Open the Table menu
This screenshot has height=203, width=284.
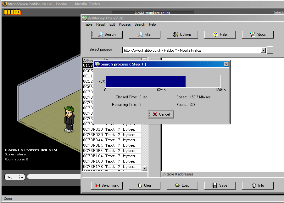pos(88,24)
